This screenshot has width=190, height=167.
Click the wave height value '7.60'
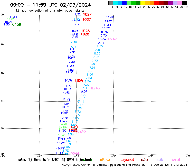point(89,78)
